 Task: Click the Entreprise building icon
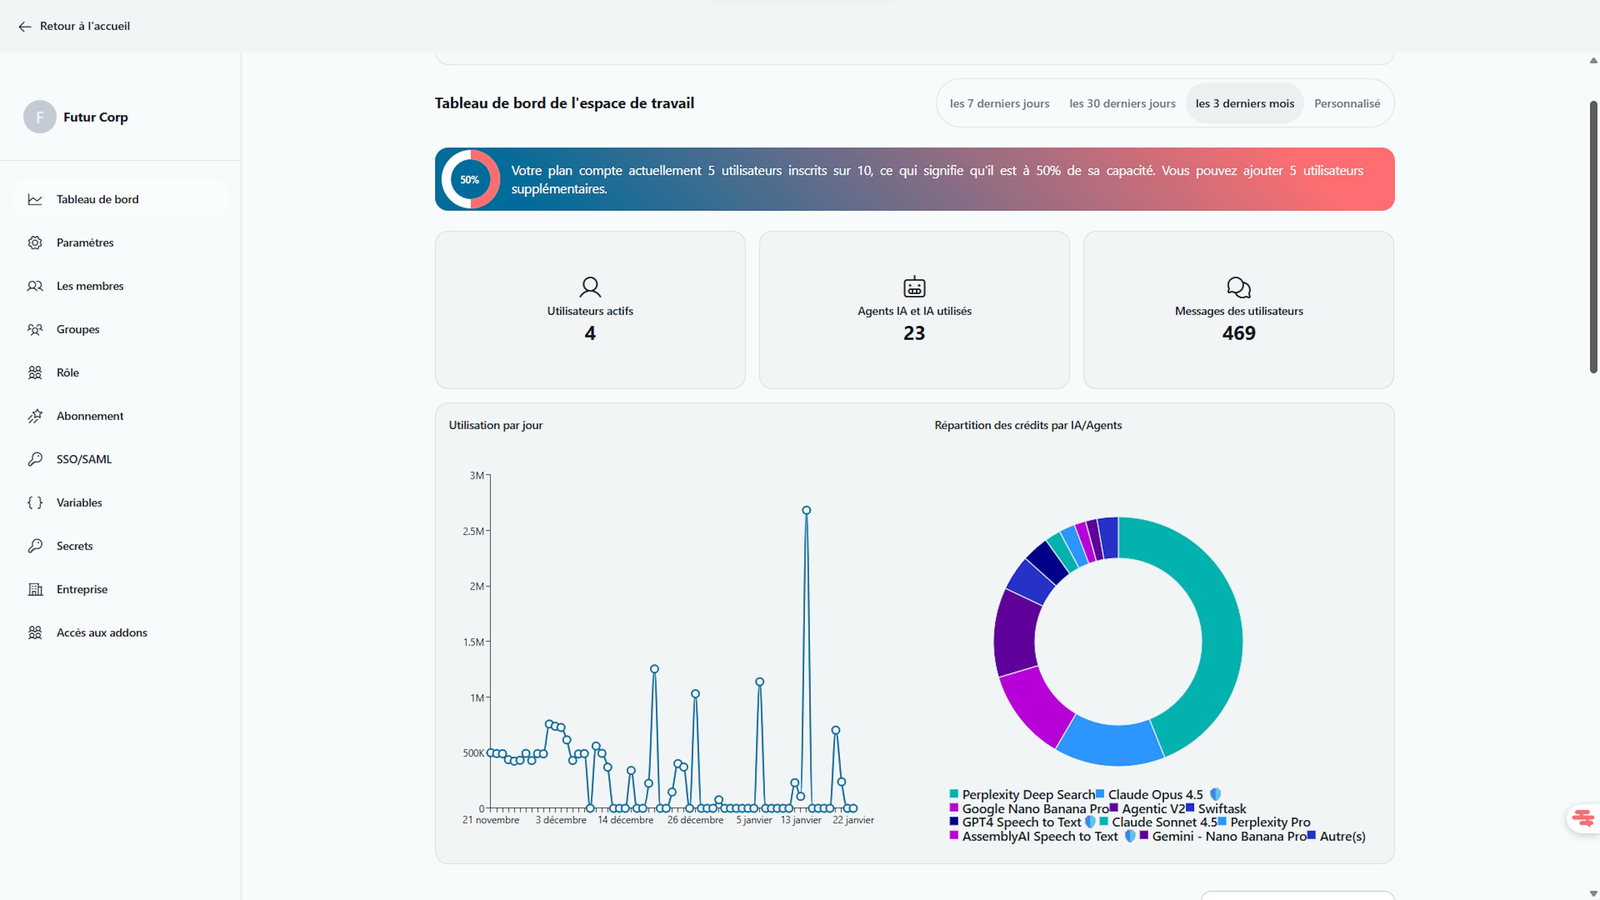35,590
